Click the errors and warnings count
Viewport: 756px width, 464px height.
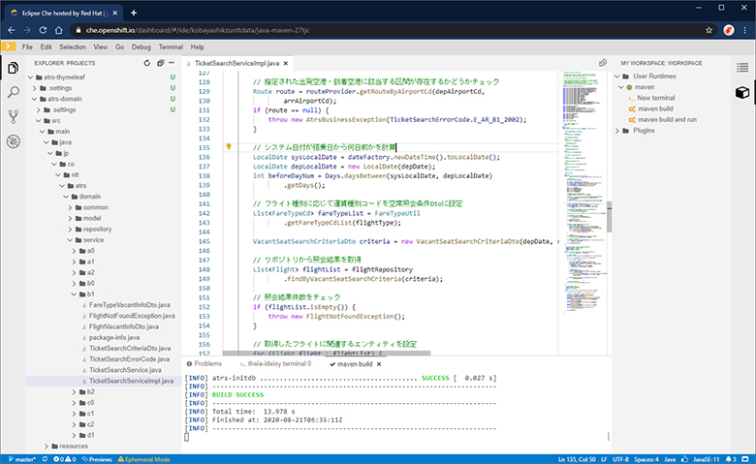click(65, 459)
